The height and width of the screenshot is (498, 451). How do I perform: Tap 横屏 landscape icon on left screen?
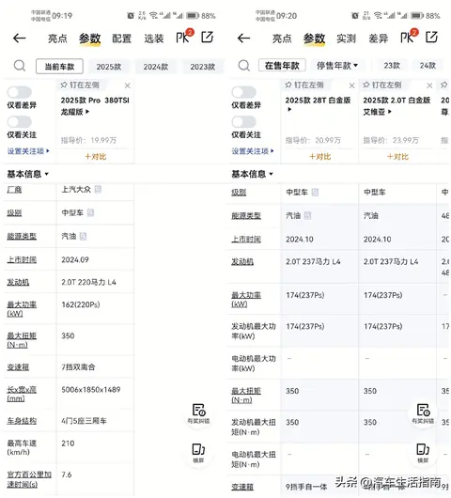[x=199, y=453]
